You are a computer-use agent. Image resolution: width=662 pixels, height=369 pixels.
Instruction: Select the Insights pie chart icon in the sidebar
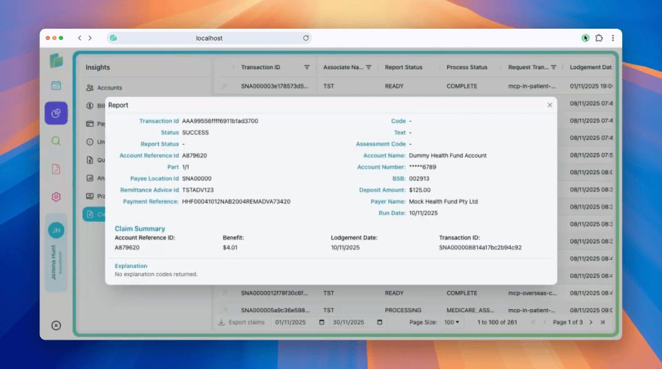(x=56, y=113)
